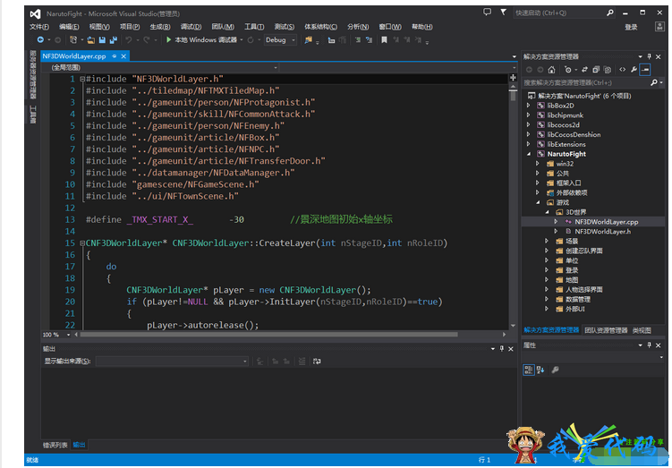The width and height of the screenshot is (672, 468).
Task: Click the Undo arrow icon
Action: click(x=128, y=40)
